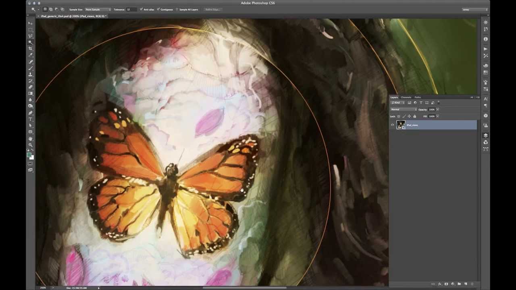
Task: Open the workspace switcher dropdown
Action: pos(475,9)
